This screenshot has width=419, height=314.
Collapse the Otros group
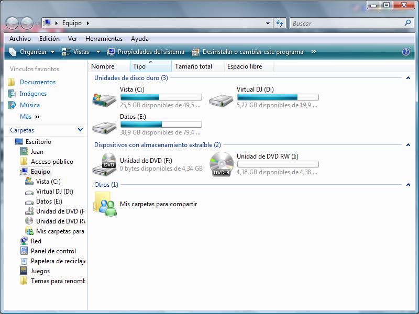point(408,185)
